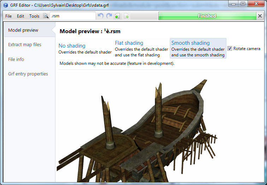267x185 pixels.
Task: Click the navigate forward page icon
Action: click(126, 16)
